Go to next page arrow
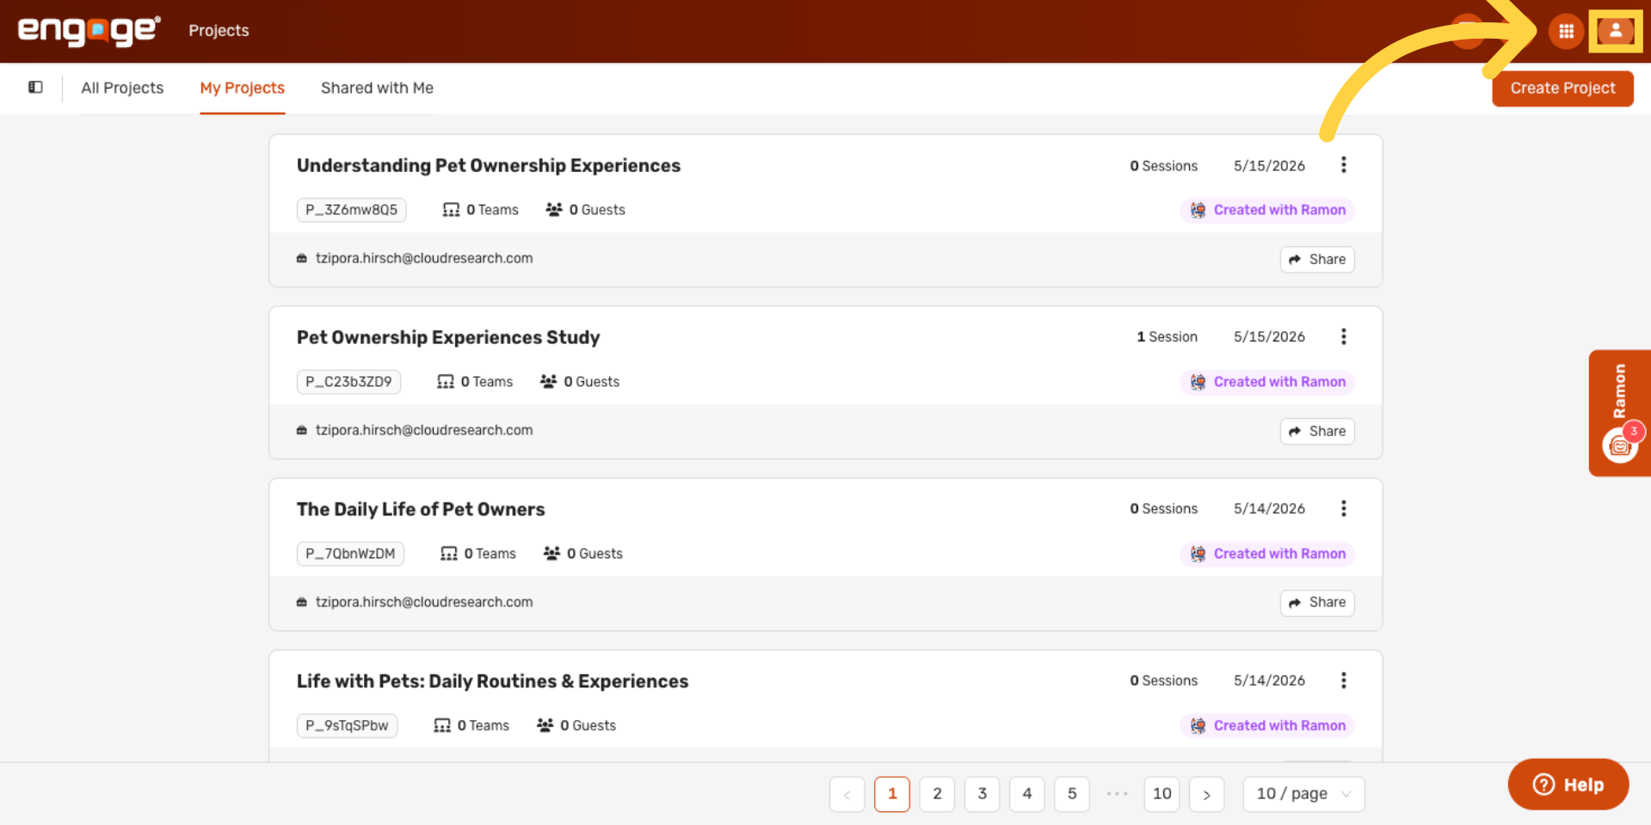The height and width of the screenshot is (825, 1651). click(1206, 794)
